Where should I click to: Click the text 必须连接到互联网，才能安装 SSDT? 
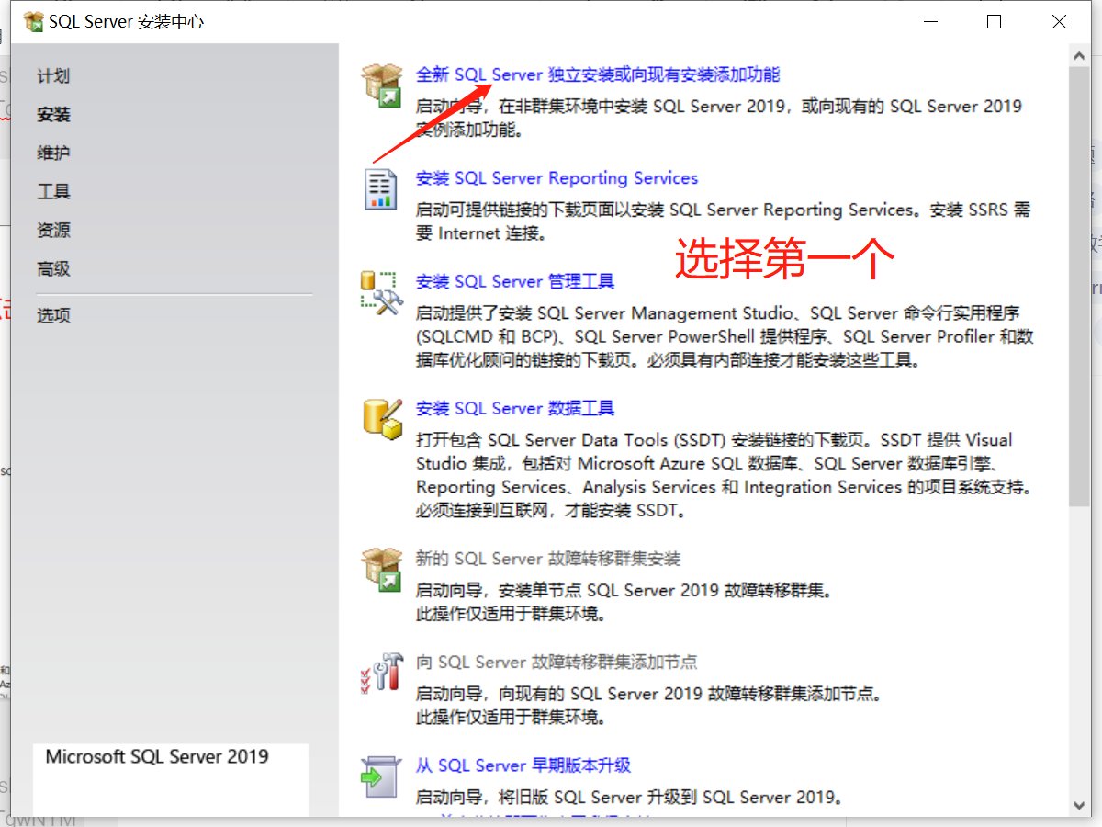click(x=551, y=510)
